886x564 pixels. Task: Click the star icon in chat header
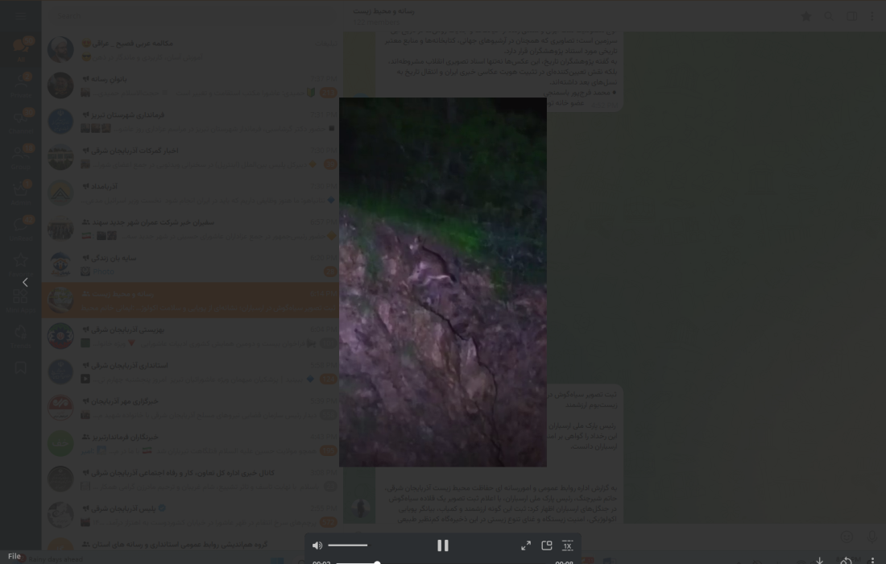[x=806, y=16]
